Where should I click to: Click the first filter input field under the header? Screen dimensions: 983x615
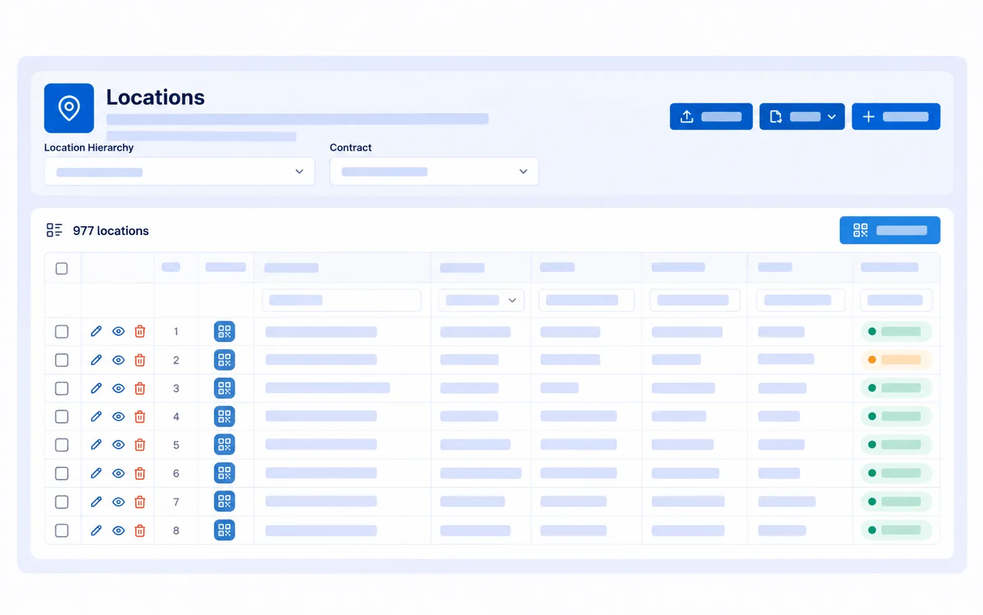pyautogui.click(x=342, y=300)
